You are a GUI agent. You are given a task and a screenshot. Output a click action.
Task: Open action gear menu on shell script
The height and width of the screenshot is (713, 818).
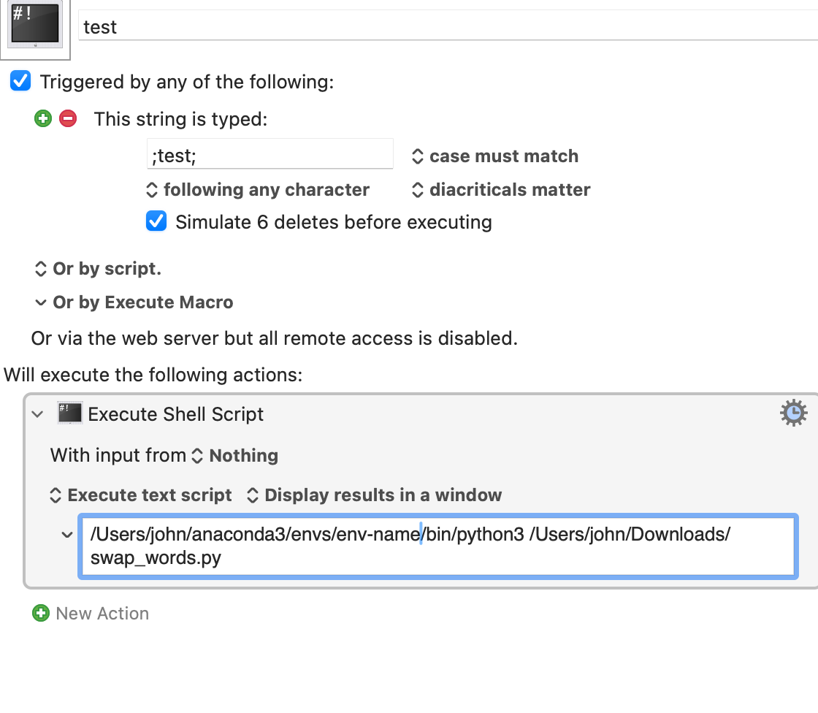(x=793, y=413)
